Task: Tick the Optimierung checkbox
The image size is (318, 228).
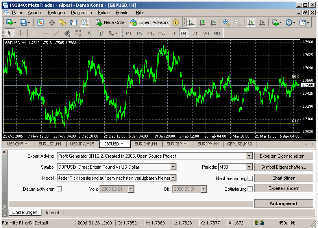Action: pyautogui.click(x=250, y=189)
